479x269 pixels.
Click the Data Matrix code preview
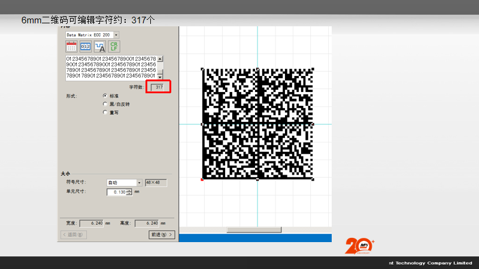pyautogui.click(x=257, y=124)
